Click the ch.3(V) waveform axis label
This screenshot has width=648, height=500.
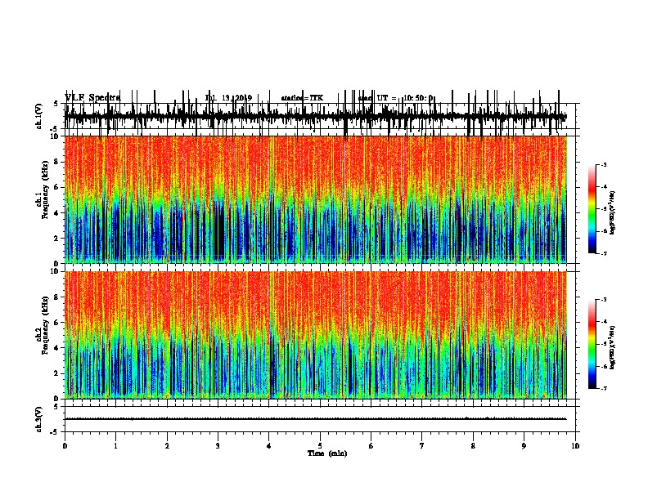tap(39, 419)
